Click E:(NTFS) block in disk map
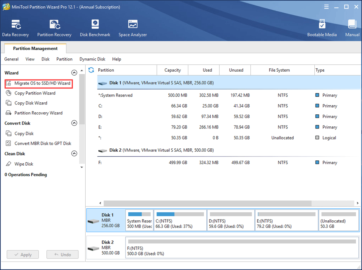 [x=287, y=220]
